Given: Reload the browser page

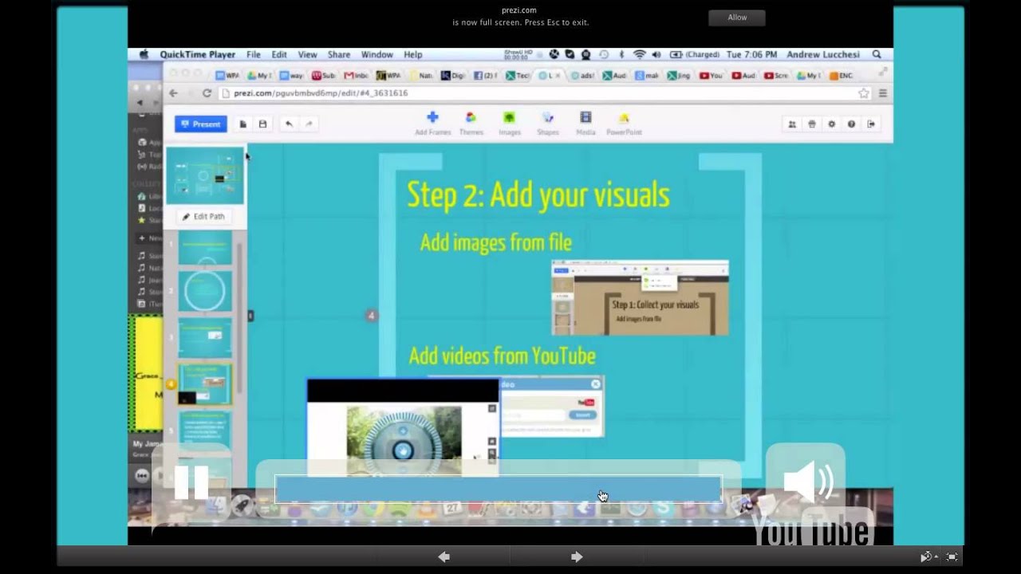Looking at the screenshot, I should 207,93.
